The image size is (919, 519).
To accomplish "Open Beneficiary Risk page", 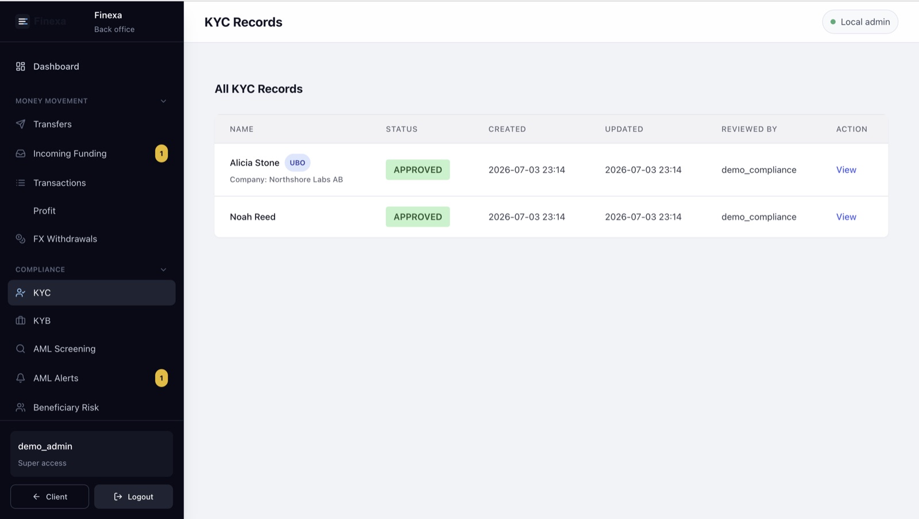I will (x=92, y=407).
